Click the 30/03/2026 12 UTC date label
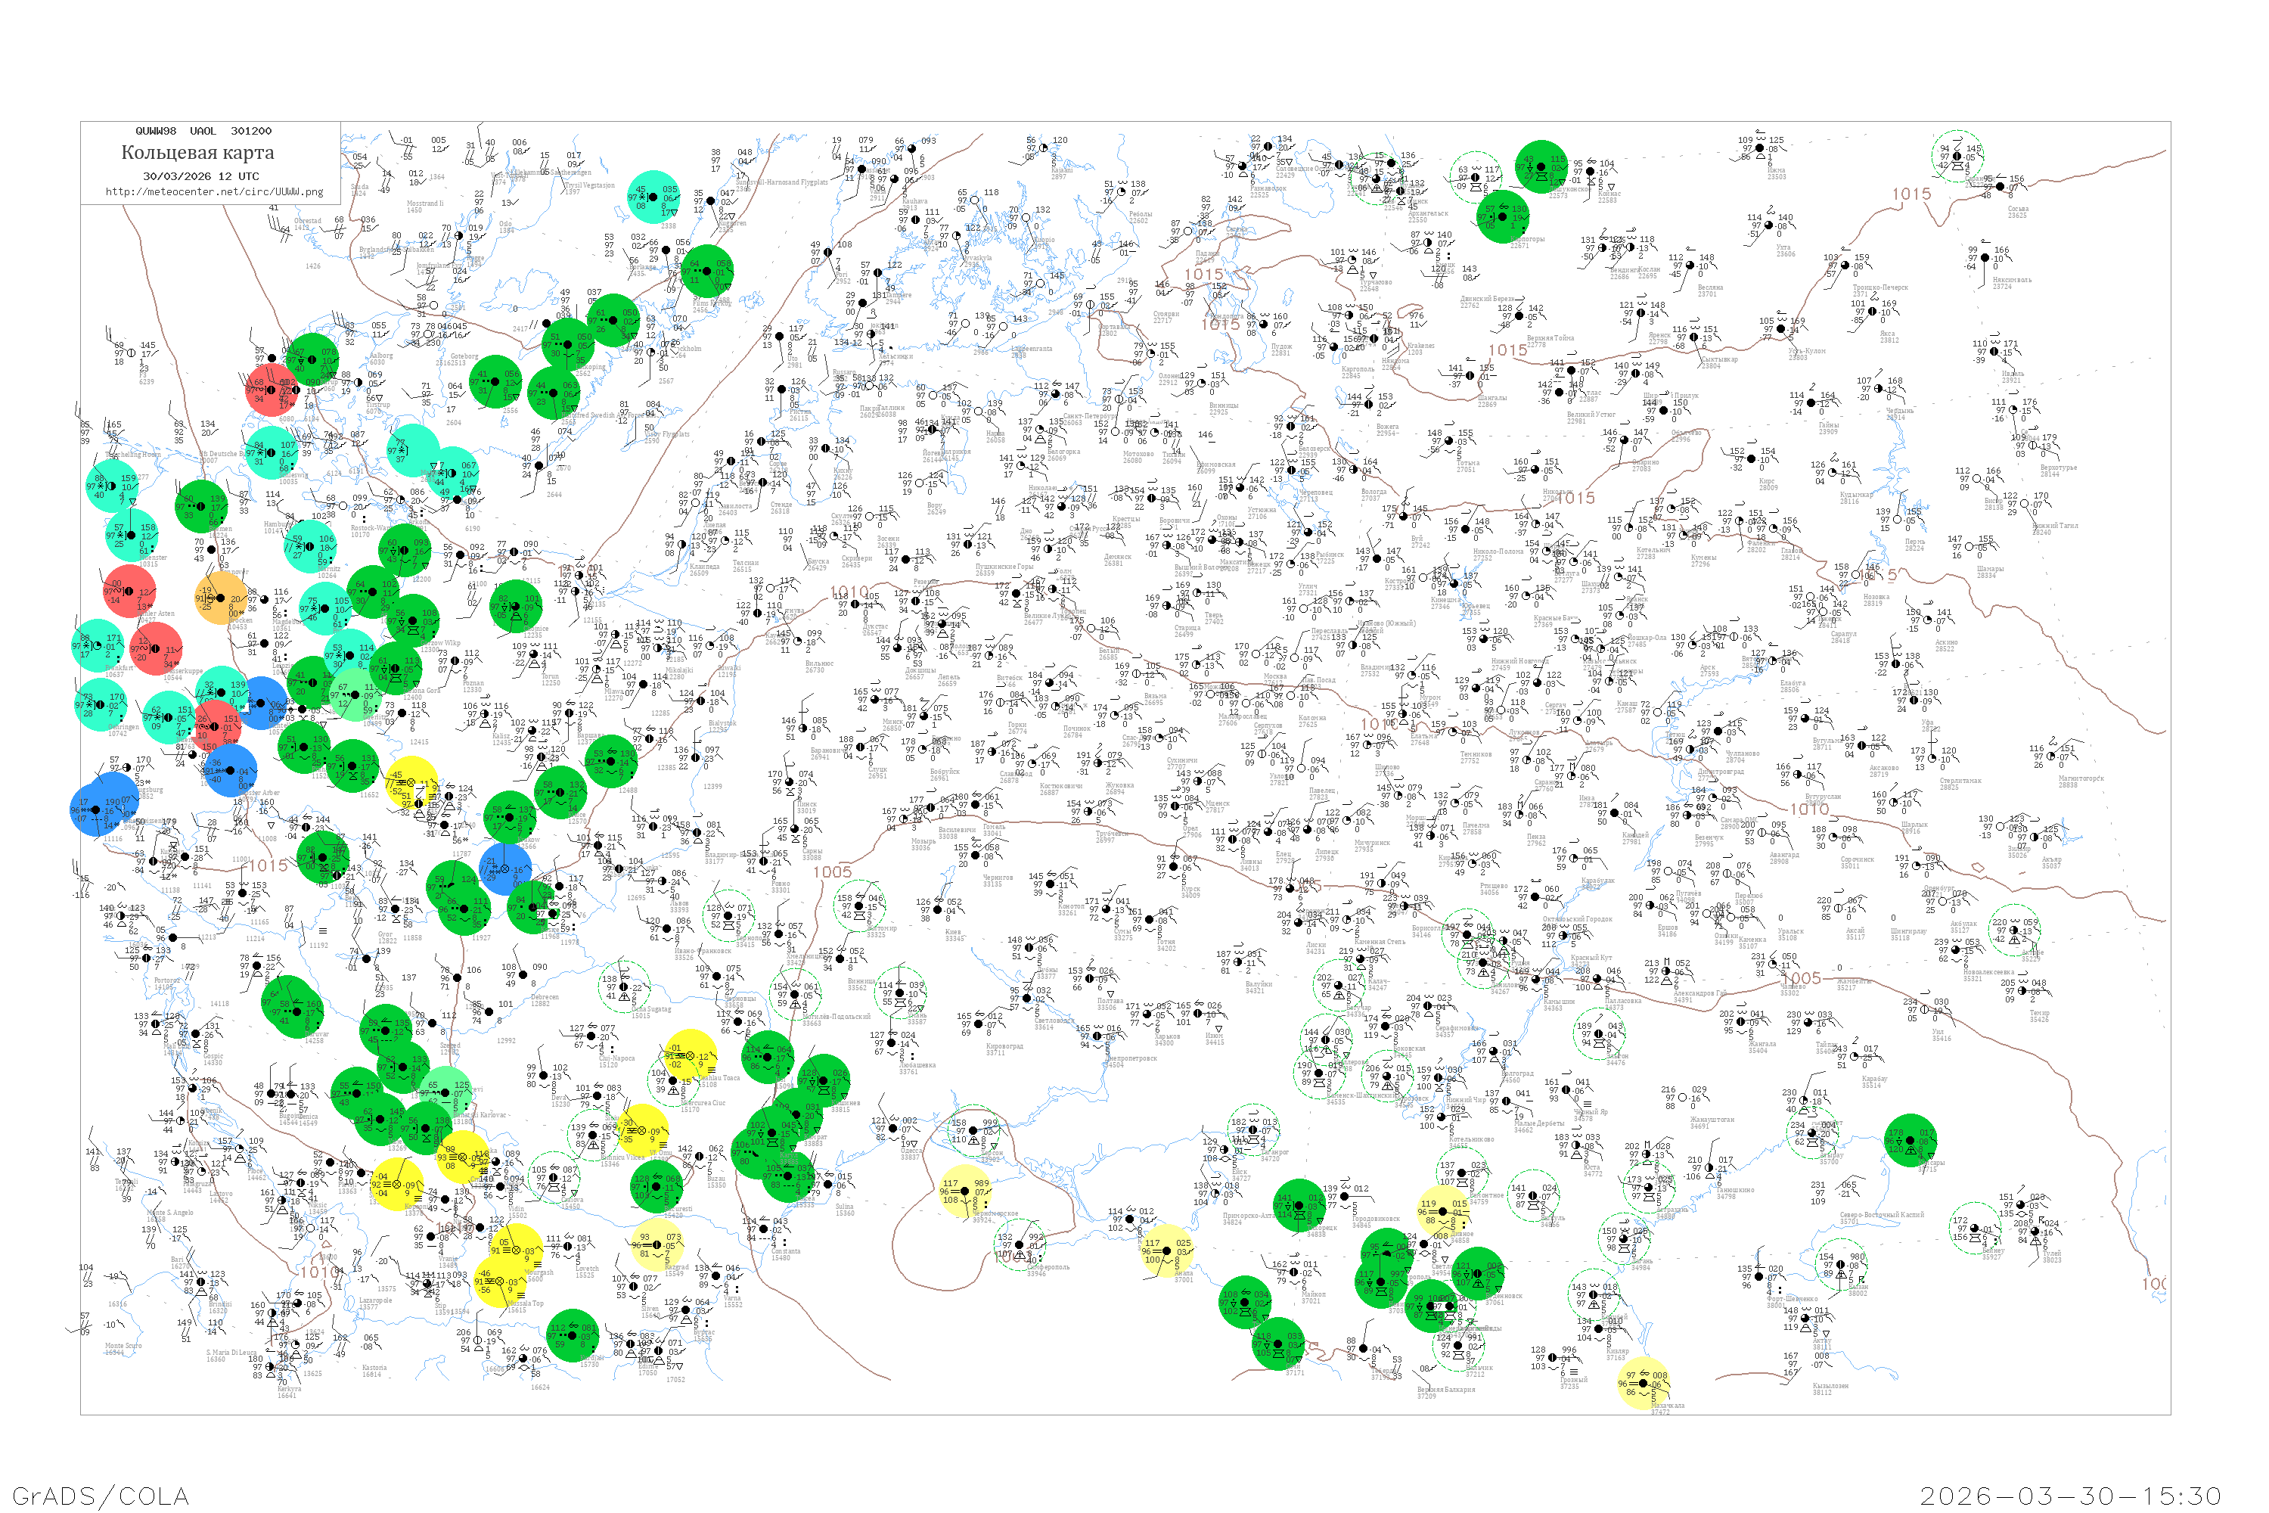The width and height of the screenshot is (2269, 1513). pyautogui.click(x=200, y=176)
